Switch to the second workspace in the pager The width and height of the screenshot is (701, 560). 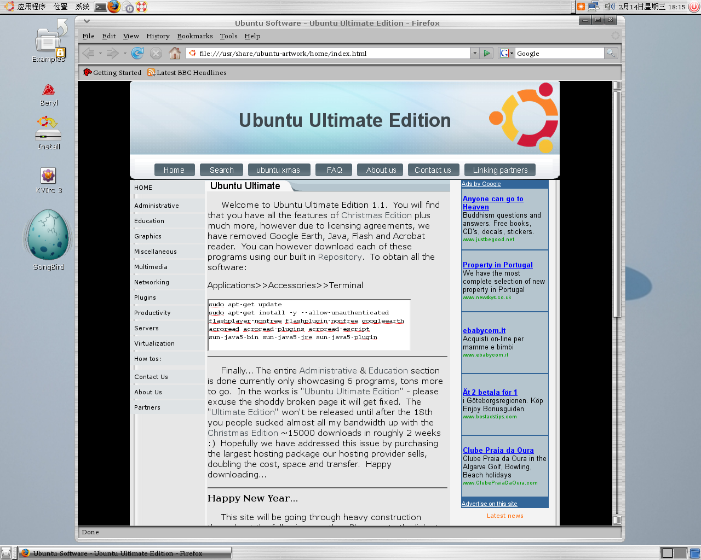[x=680, y=553]
